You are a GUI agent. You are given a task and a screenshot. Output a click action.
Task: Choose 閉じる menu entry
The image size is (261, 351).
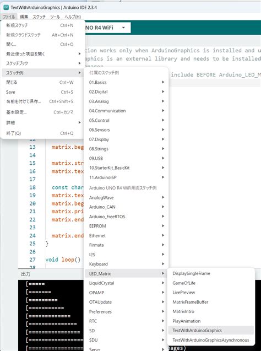[42, 83]
